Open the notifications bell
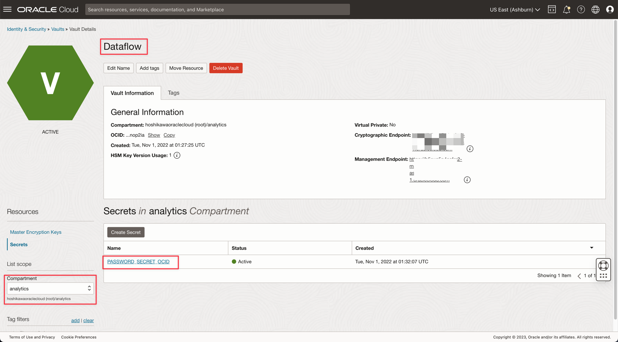618x342 pixels. click(x=566, y=9)
